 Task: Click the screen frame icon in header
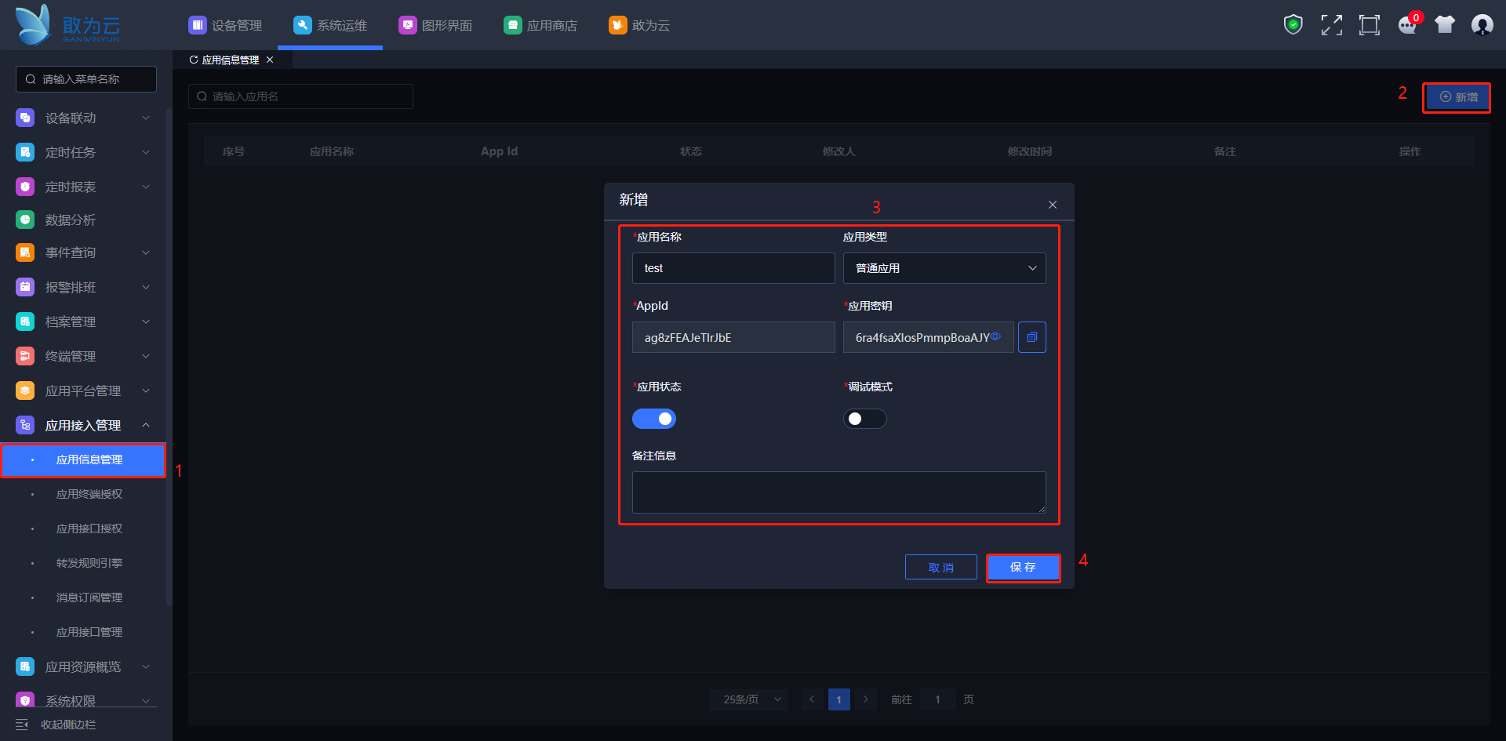(x=1369, y=25)
